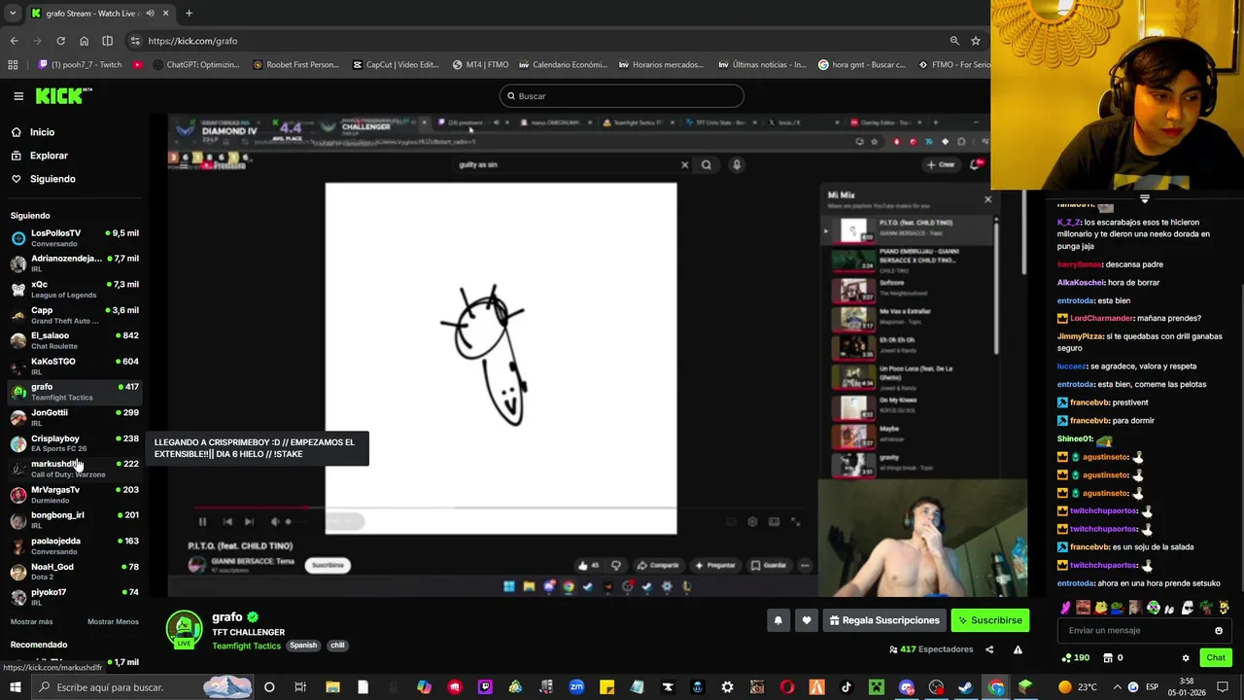Zoom the page via magnifier icon

[x=954, y=41]
